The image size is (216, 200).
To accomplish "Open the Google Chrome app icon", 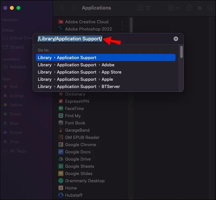I will (x=61, y=144).
